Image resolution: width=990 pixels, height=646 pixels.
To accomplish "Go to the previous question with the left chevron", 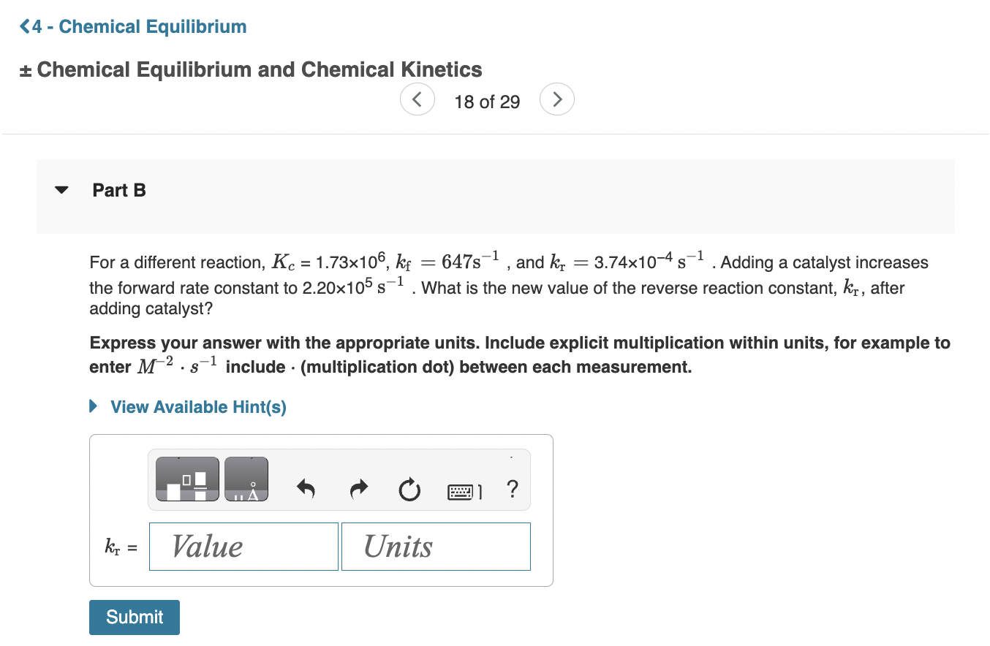I will click(417, 99).
